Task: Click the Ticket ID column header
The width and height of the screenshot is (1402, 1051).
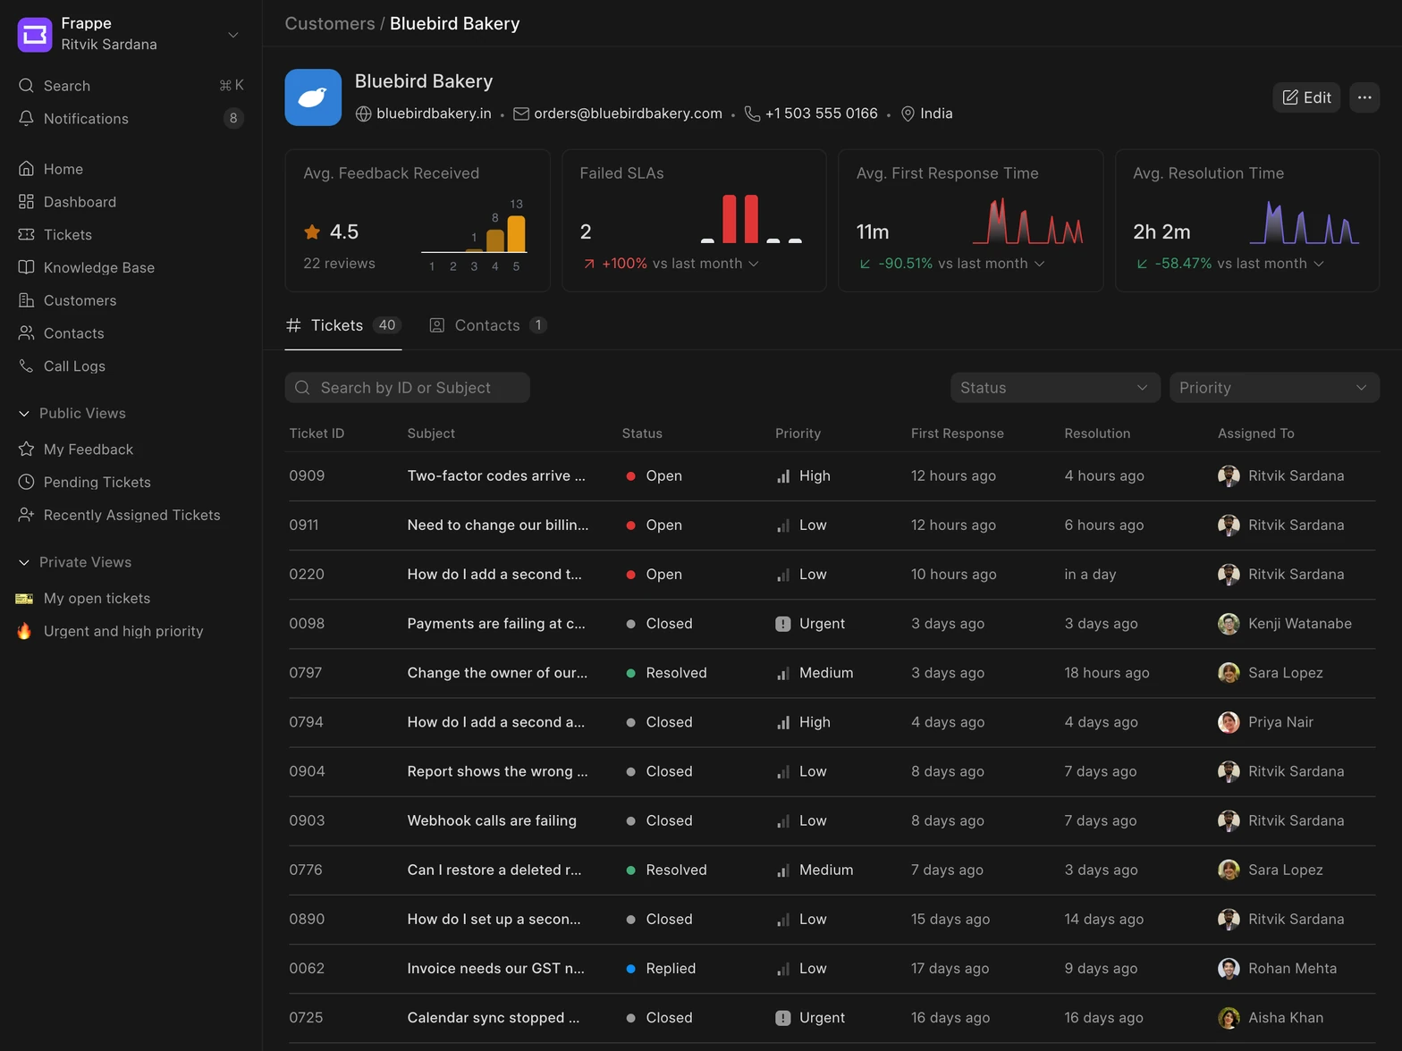Action: (317, 433)
